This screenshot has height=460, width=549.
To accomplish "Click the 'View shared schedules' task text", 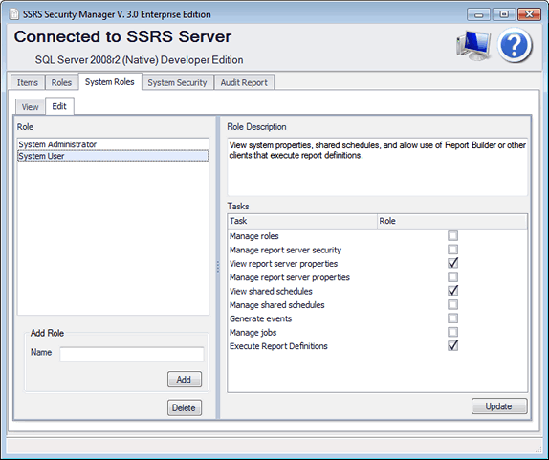I will click(x=271, y=291).
